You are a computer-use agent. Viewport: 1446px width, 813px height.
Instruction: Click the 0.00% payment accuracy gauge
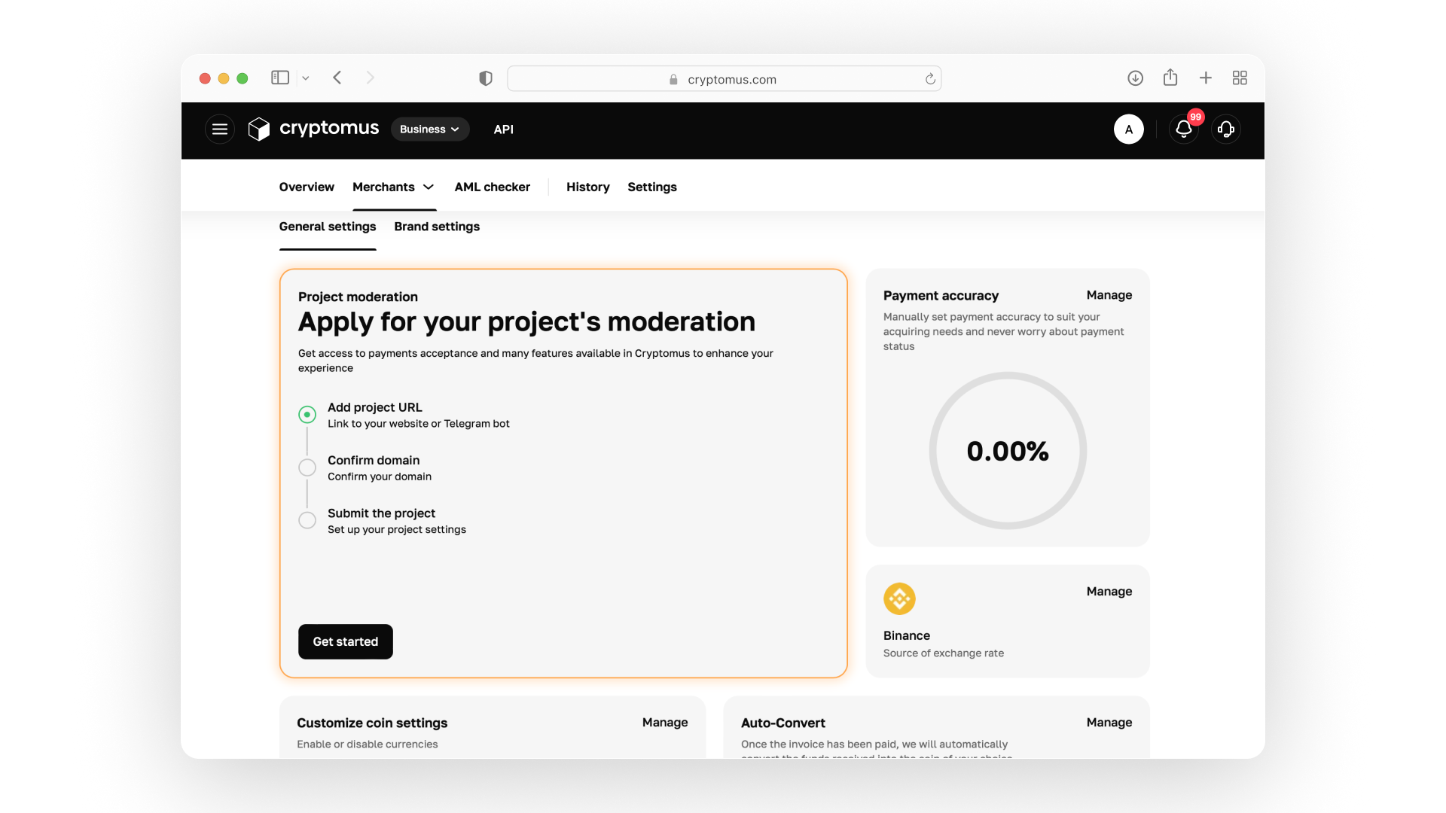coord(1008,451)
